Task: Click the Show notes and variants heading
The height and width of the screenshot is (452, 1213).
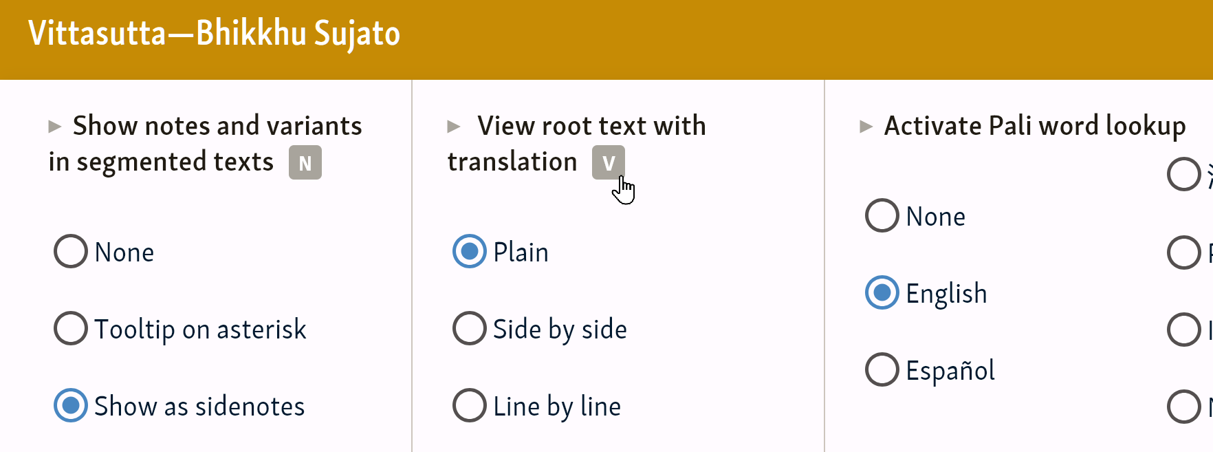Action: point(217,127)
